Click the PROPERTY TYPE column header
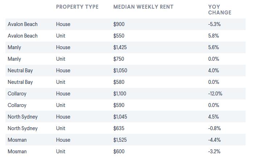Image resolution: width=254 pixels, height=158 pixels. (x=77, y=7)
